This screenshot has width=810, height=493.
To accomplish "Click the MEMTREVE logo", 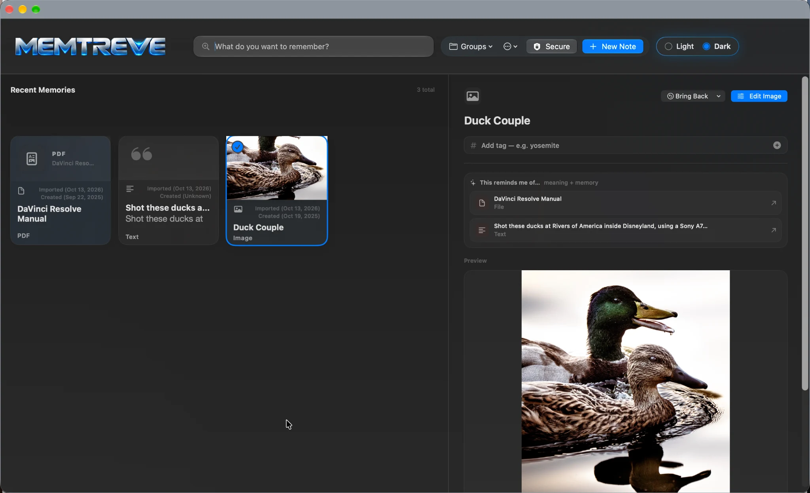I will [x=90, y=46].
